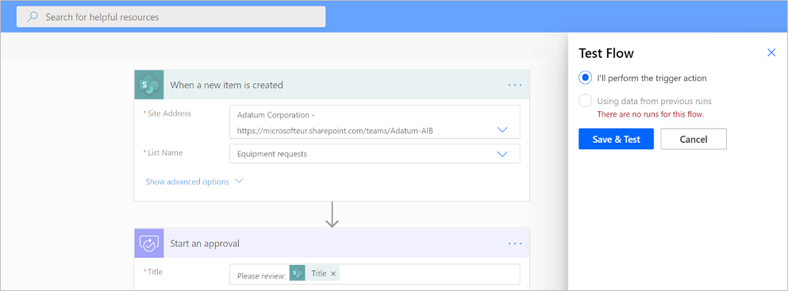788x291 pixels.
Task: Click the Test Flow heading
Action: click(606, 53)
